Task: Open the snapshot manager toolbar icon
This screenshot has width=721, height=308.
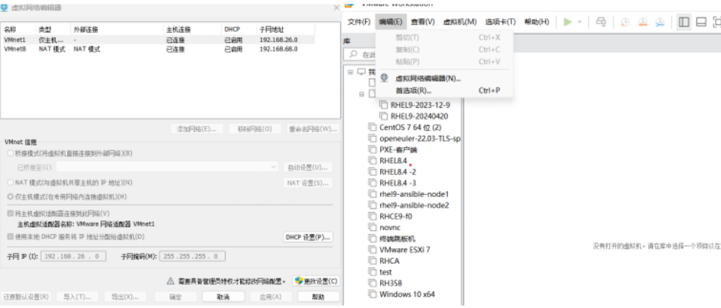Action: click(660, 22)
